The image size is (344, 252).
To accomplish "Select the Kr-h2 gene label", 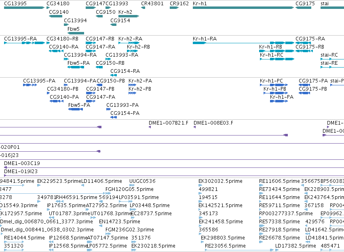I will (x=125, y=12).
